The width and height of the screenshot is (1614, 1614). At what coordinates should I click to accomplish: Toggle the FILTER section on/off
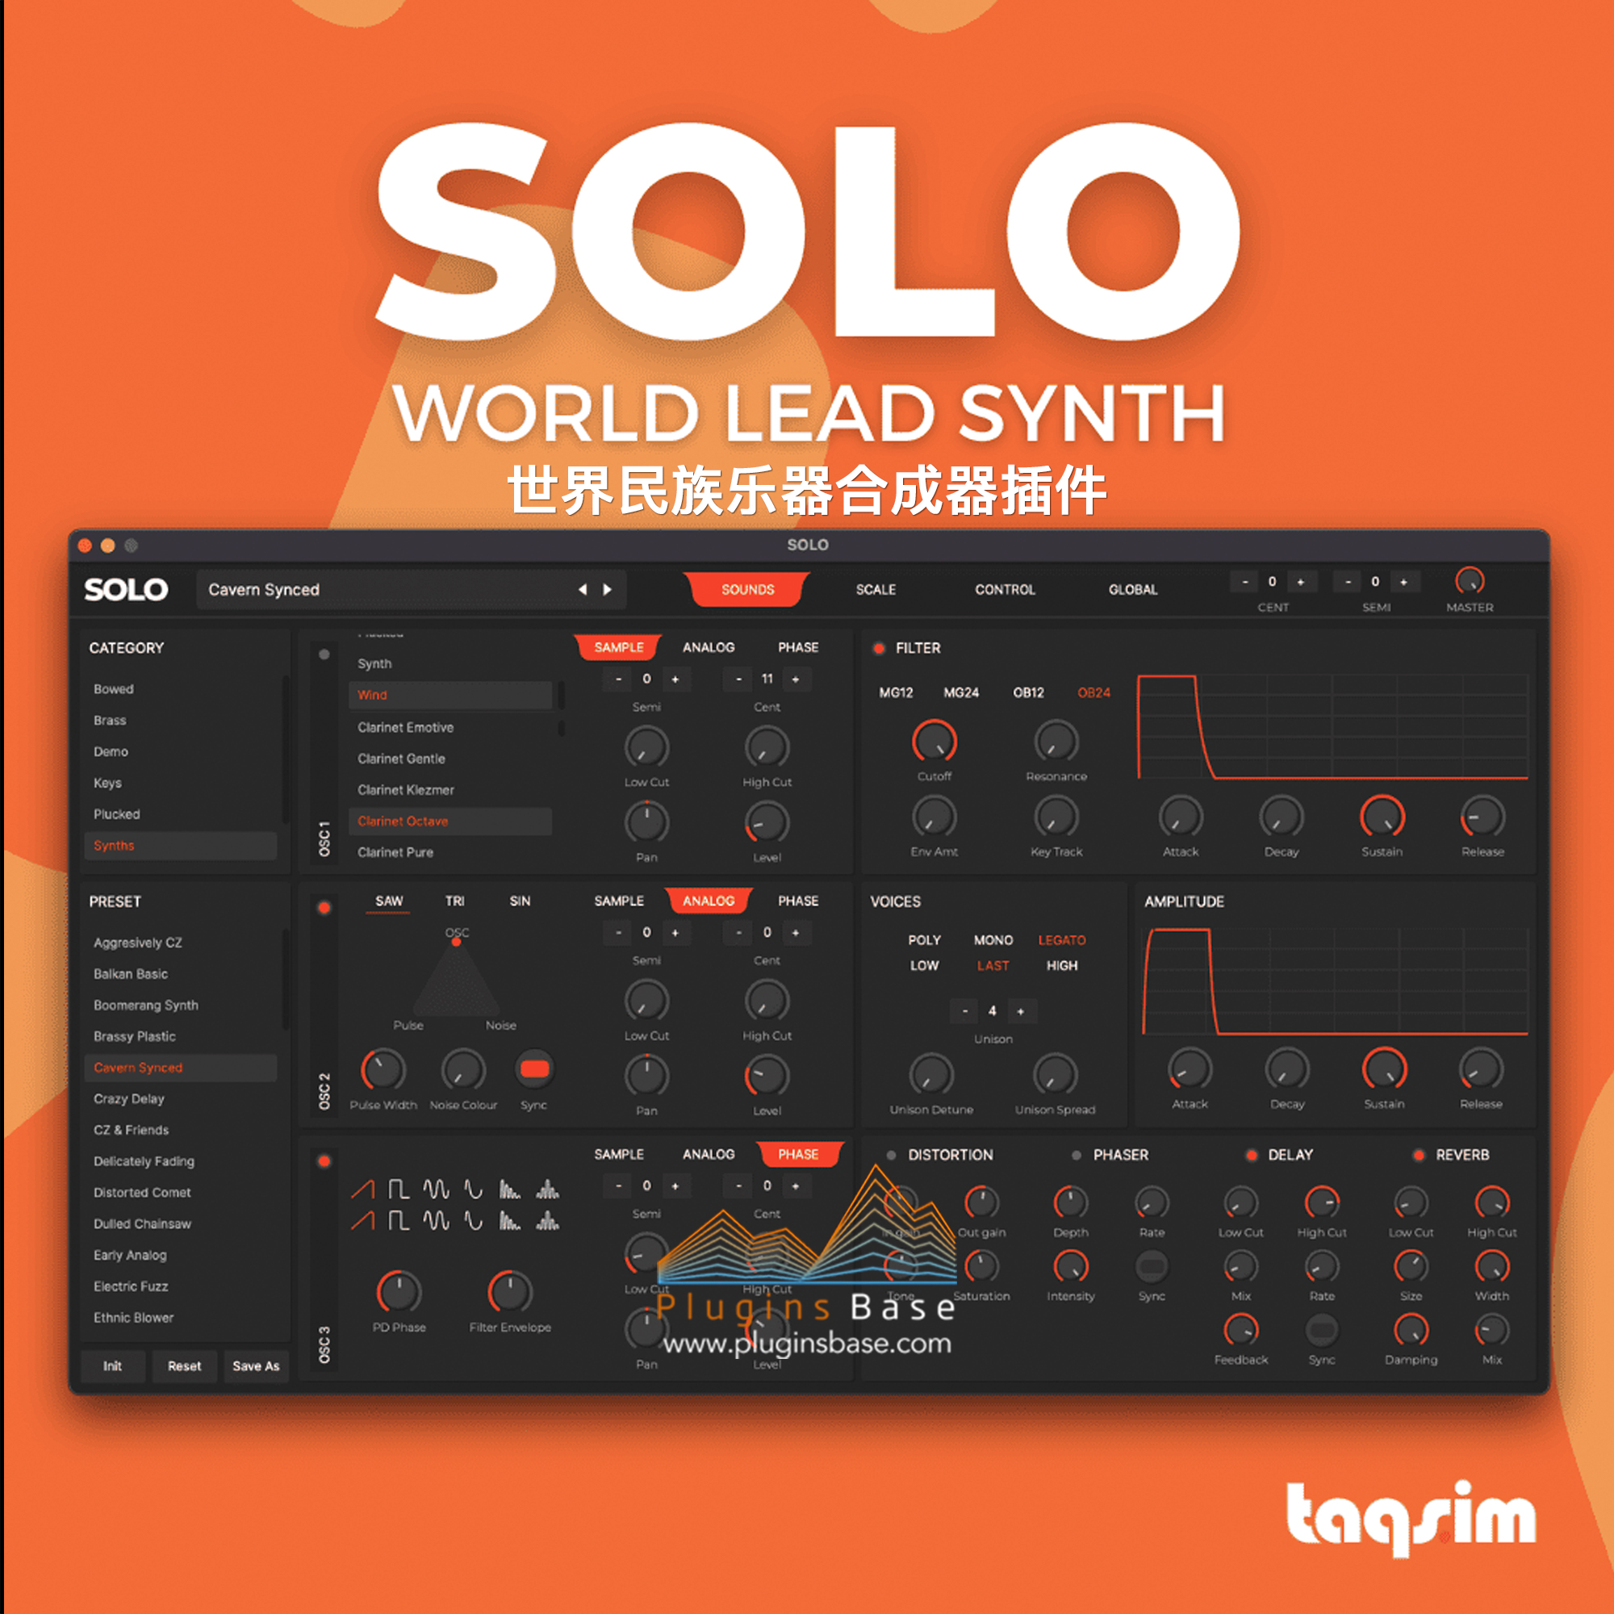click(x=879, y=648)
